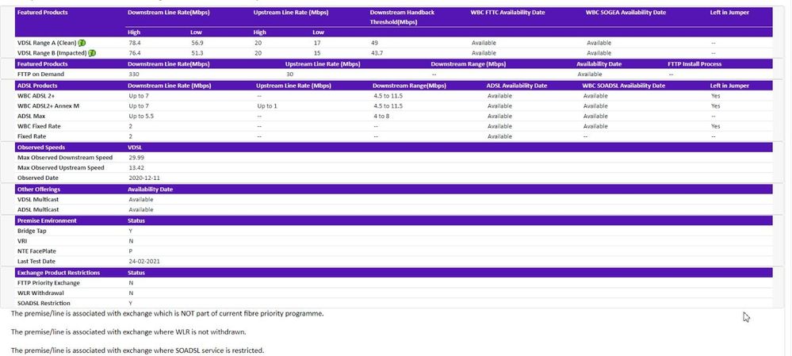The width and height of the screenshot is (792, 356).
Task: Click the FTTP on Demand row label
Action: tap(42, 74)
